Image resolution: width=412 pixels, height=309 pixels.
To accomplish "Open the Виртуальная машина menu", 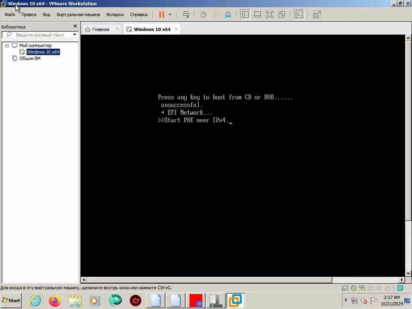I will tap(78, 14).
